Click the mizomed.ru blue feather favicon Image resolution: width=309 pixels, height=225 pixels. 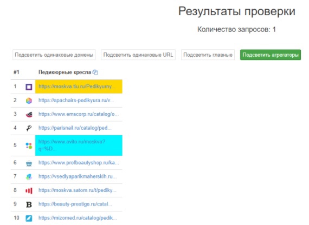tap(29, 219)
